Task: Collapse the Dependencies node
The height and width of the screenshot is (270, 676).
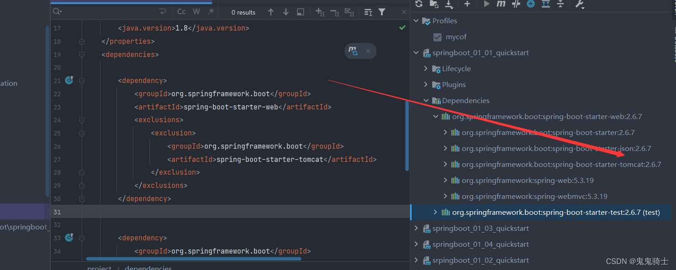Action: coord(426,100)
